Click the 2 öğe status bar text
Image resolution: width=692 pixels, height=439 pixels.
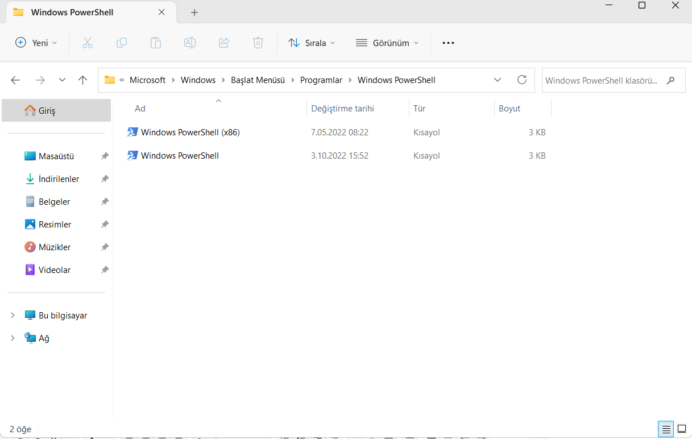click(20, 429)
